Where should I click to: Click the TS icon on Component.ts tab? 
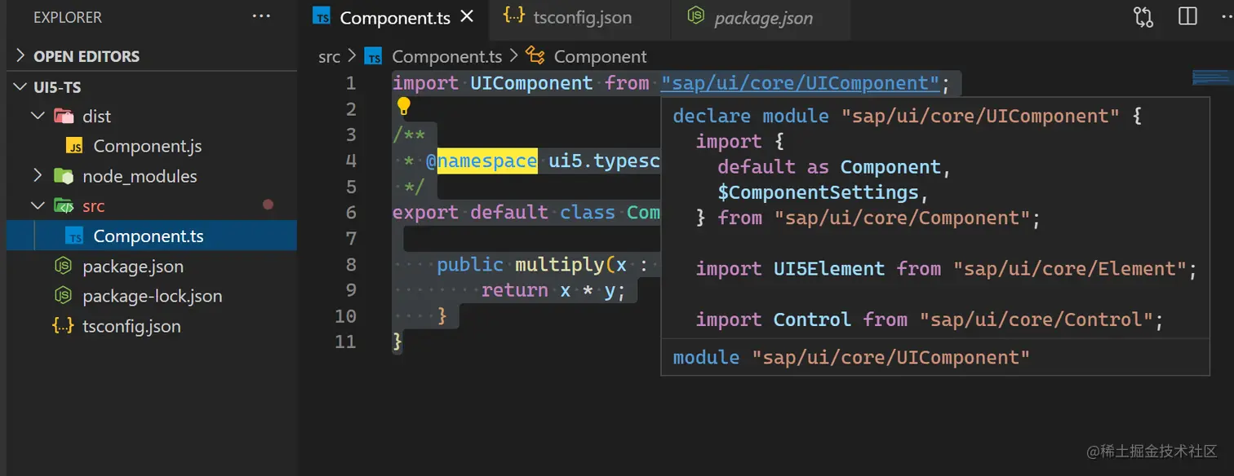click(322, 17)
